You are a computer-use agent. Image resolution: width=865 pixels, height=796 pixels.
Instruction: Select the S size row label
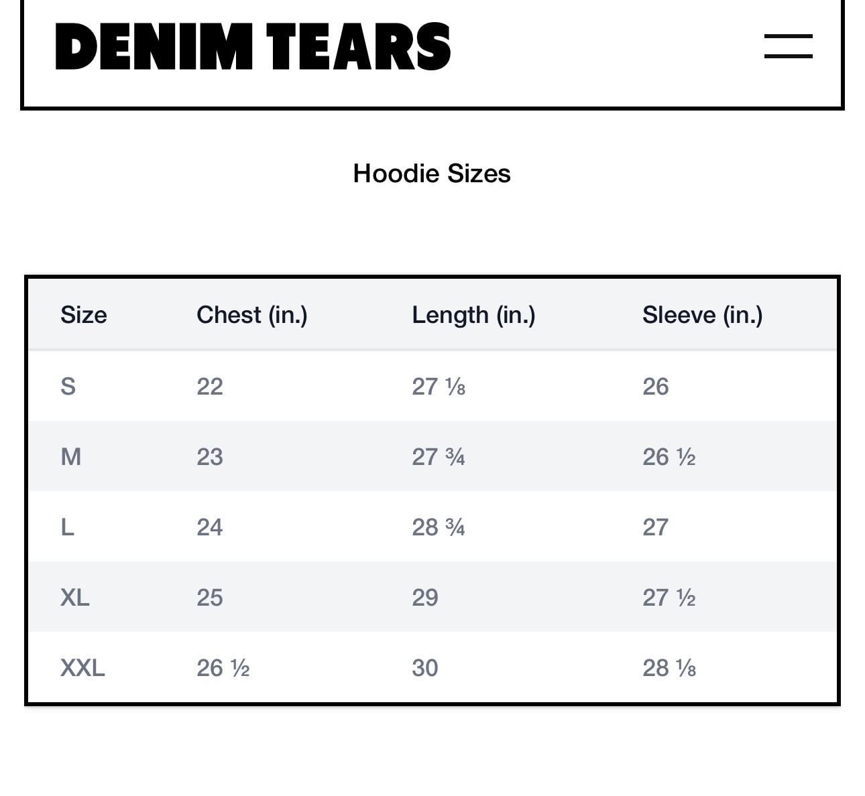[68, 387]
